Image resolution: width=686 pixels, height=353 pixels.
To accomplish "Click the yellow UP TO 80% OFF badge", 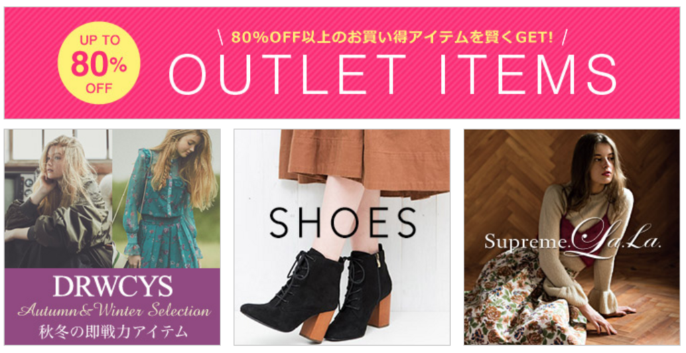I will [x=99, y=63].
